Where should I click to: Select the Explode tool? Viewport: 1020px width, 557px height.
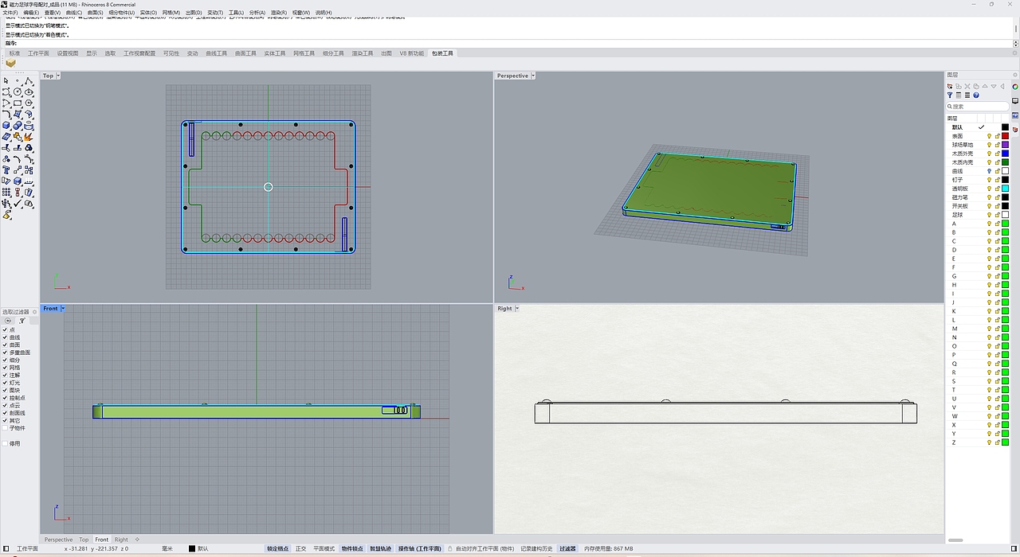pos(28,136)
